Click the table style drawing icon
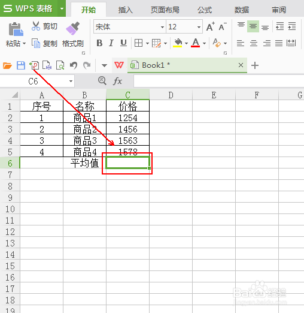This screenshot has width=304, height=313. click(x=156, y=43)
